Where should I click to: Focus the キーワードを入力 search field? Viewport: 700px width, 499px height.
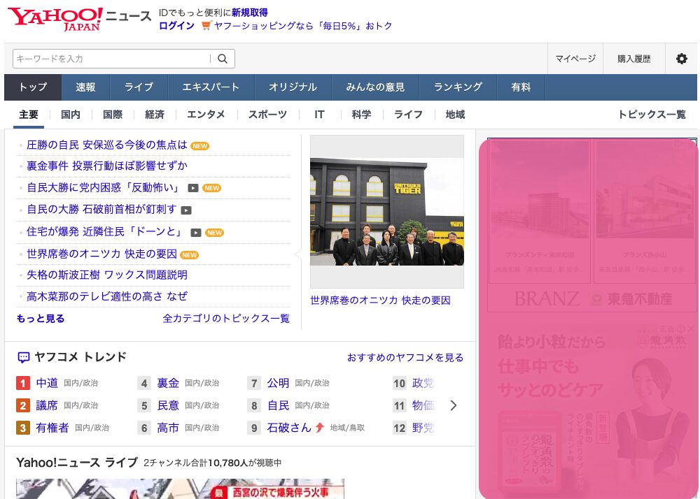tap(112, 59)
